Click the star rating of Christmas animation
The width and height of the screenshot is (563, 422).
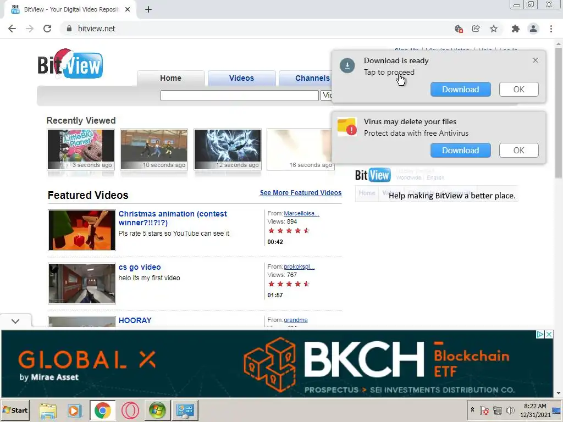pos(289,231)
